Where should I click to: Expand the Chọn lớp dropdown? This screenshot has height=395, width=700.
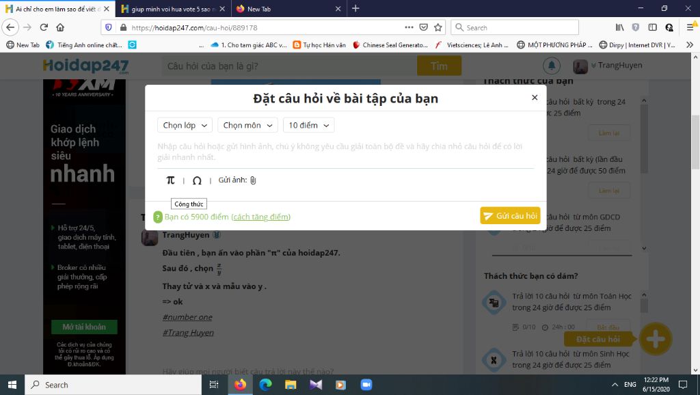pyautogui.click(x=185, y=125)
